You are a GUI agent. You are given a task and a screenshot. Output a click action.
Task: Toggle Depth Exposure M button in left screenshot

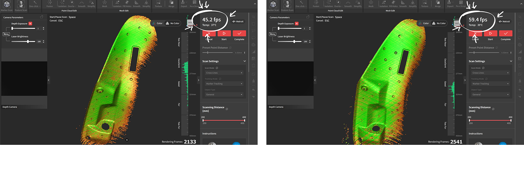31,23
